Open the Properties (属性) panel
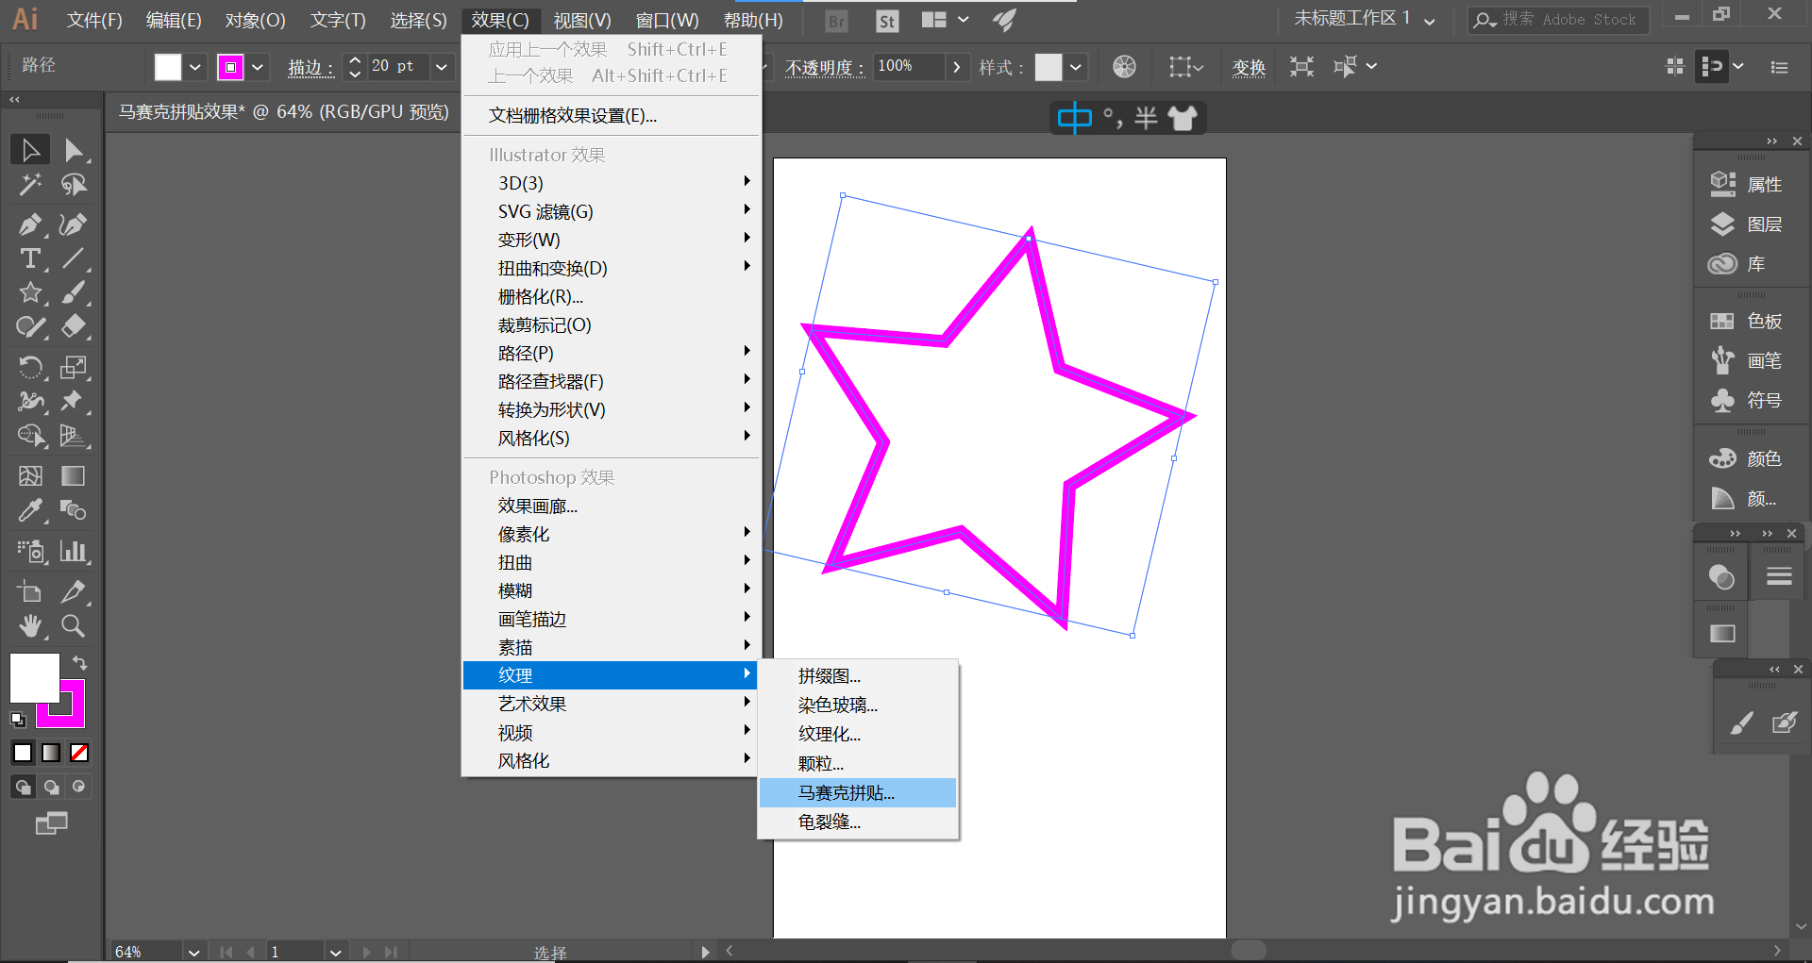The image size is (1812, 963). (x=1746, y=184)
